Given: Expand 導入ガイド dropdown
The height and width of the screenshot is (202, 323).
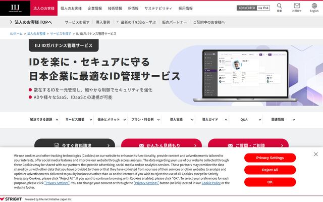Looking at the screenshot, I should tap(213, 120).
